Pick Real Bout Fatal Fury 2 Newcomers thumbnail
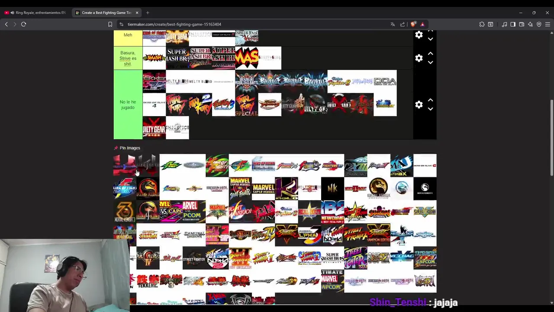554x312 pixels. coord(332,212)
